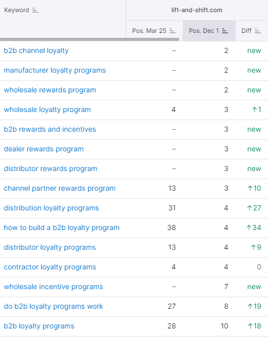Image resolution: width=268 pixels, height=337 pixels.
Task: Select Diff value ↑27 in distribution loyalty row
Action: (254, 208)
